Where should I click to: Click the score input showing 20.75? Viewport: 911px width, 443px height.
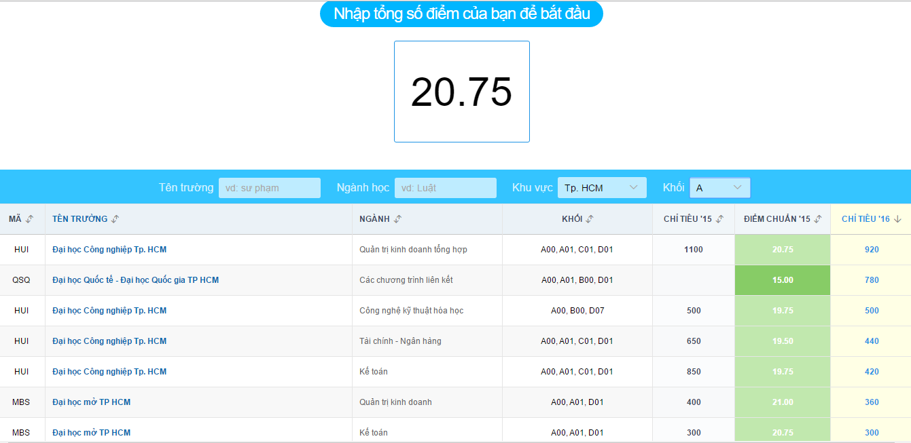[x=461, y=91]
